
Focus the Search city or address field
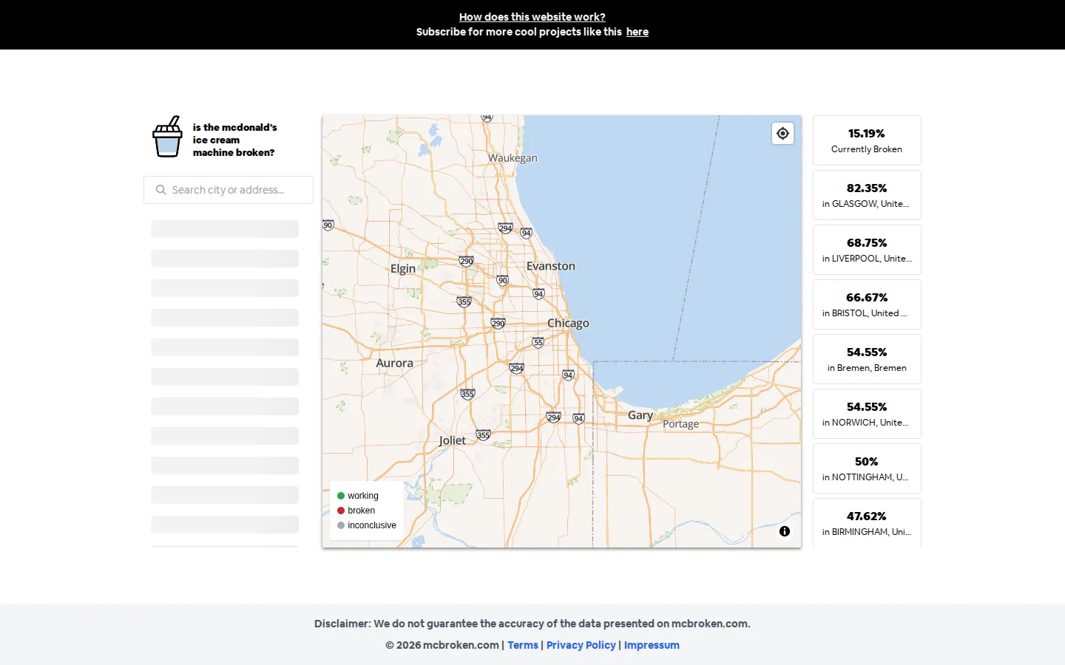pos(229,190)
